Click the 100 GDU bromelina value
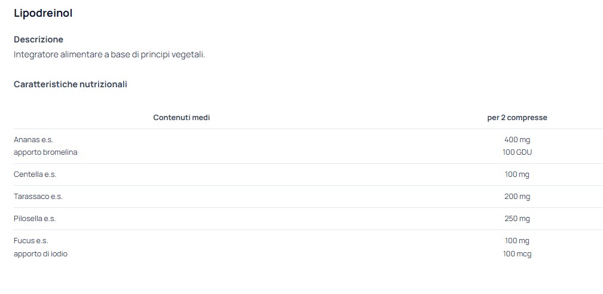The height and width of the screenshot is (294, 603). (518, 152)
